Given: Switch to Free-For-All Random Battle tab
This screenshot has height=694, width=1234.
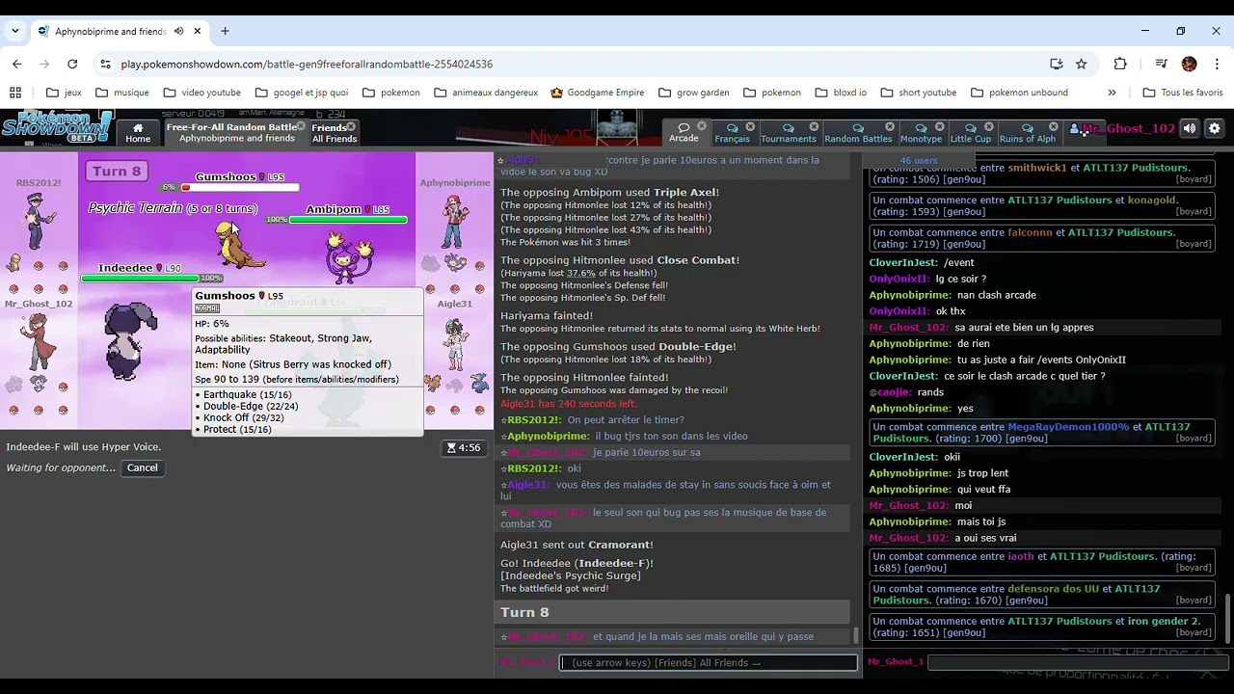Looking at the screenshot, I should [236, 132].
